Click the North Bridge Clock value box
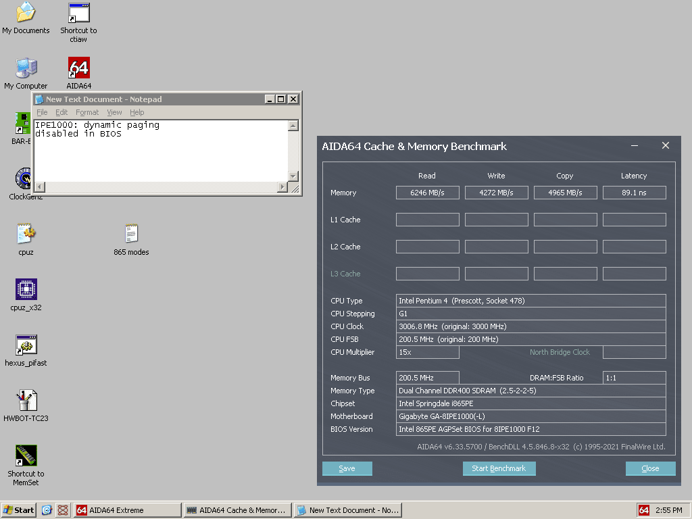Image resolution: width=692 pixels, height=519 pixels. click(634, 352)
